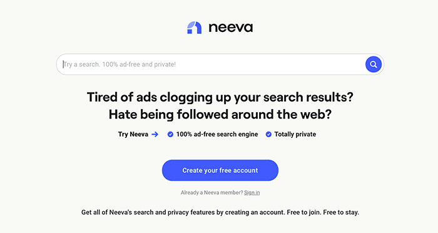The image size is (438, 233).
Task: Focus the search field placeholder text
Action: coord(120,65)
